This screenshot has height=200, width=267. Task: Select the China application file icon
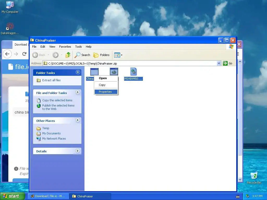pyautogui.click(x=94, y=72)
